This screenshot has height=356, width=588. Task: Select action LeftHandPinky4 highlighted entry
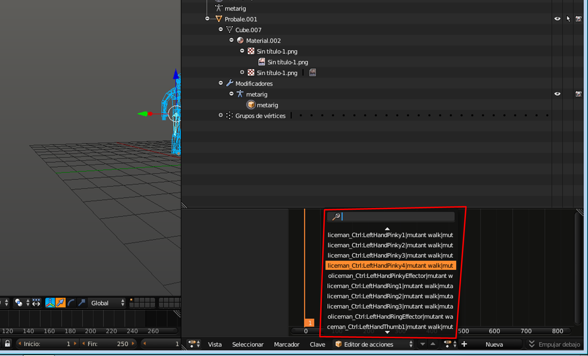pyautogui.click(x=391, y=265)
